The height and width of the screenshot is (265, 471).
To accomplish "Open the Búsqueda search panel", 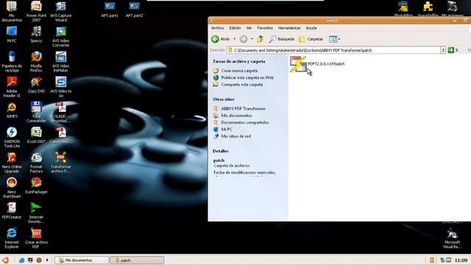I will (281, 39).
